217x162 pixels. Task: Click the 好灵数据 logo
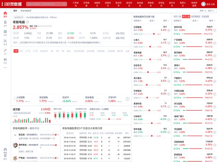click(12, 4)
